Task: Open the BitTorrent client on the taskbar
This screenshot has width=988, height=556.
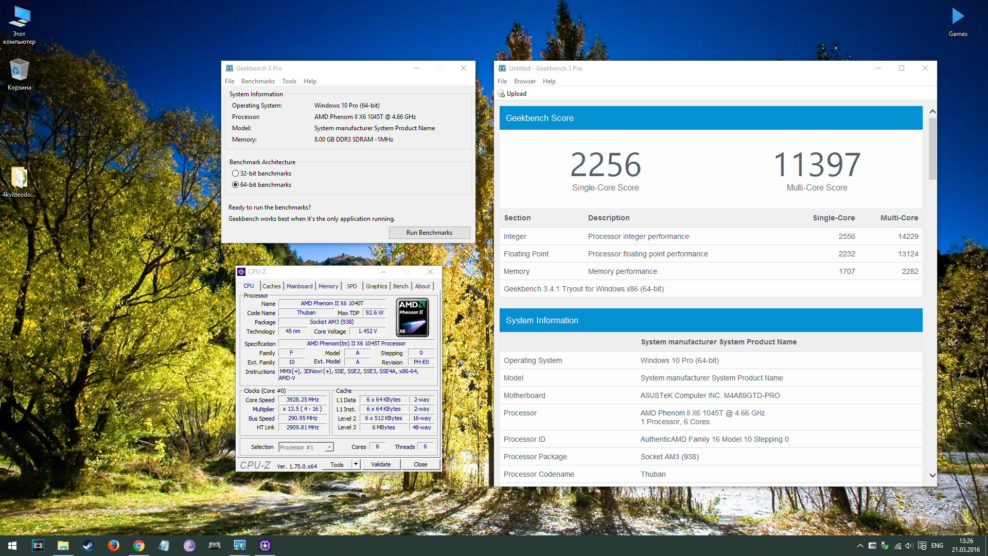Action: tap(189, 545)
